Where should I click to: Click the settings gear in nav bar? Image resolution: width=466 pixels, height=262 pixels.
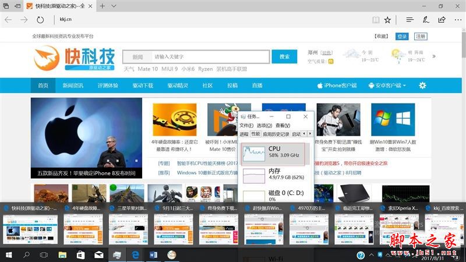[x=422, y=86]
